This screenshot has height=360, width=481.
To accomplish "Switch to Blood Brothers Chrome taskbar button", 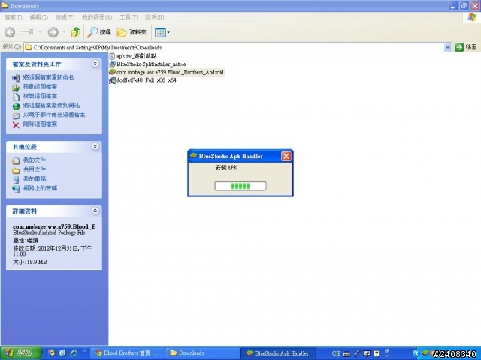I will tap(128, 353).
